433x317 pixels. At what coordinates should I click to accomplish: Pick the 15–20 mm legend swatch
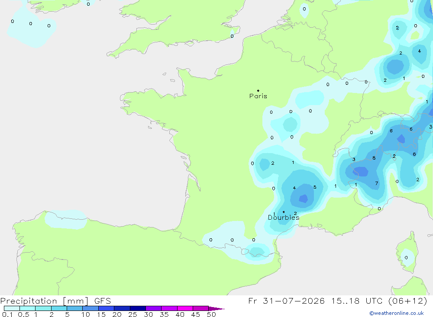(x=107, y=308)
